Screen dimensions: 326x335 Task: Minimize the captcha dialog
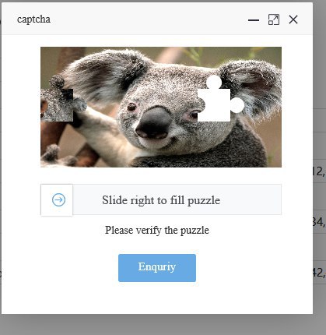(x=254, y=19)
